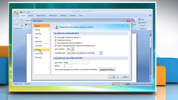Click the Language Settings button
This screenshot has height=100, width=178.
click(x=107, y=69)
